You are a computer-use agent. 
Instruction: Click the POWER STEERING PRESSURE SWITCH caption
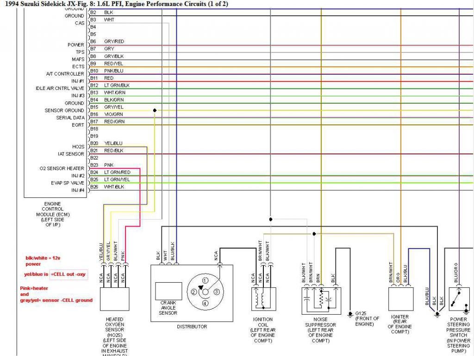point(459,335)
